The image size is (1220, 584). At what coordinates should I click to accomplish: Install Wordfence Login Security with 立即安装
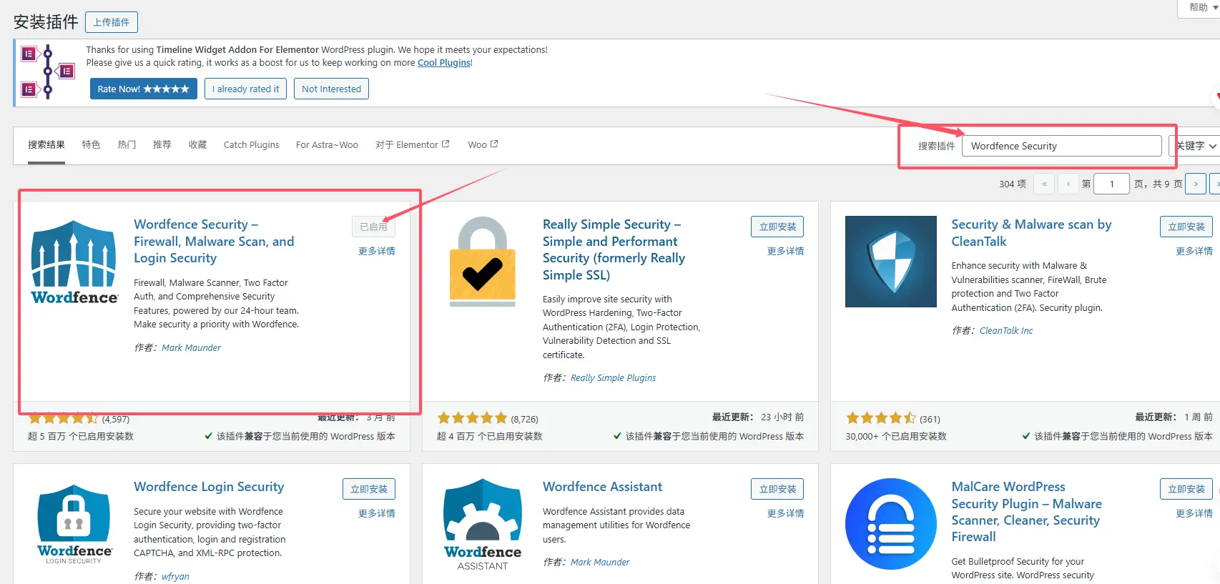369,489
